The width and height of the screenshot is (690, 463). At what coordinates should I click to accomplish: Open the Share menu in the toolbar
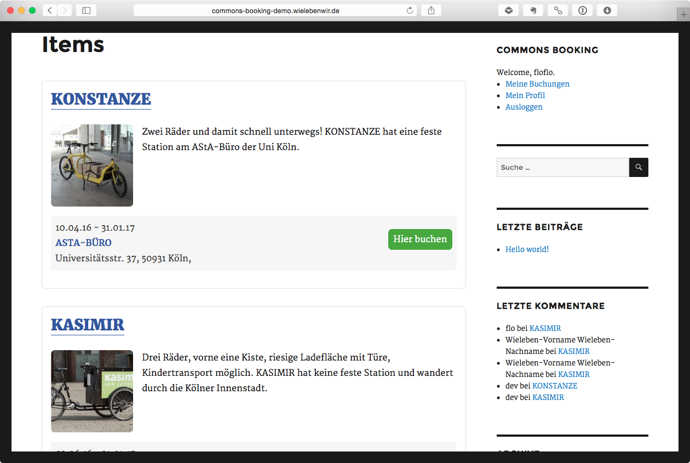[431, 10]
